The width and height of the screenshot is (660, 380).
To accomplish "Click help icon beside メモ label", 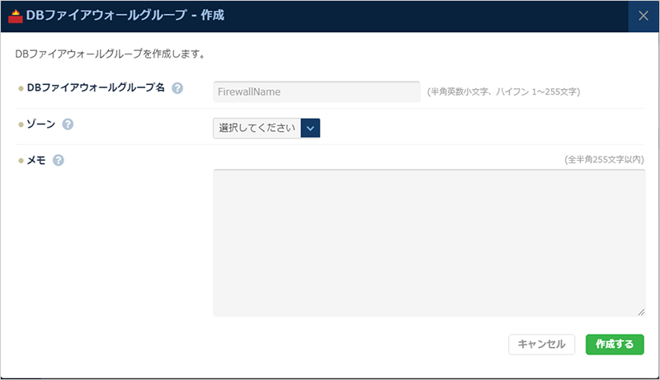I will 58,160.
